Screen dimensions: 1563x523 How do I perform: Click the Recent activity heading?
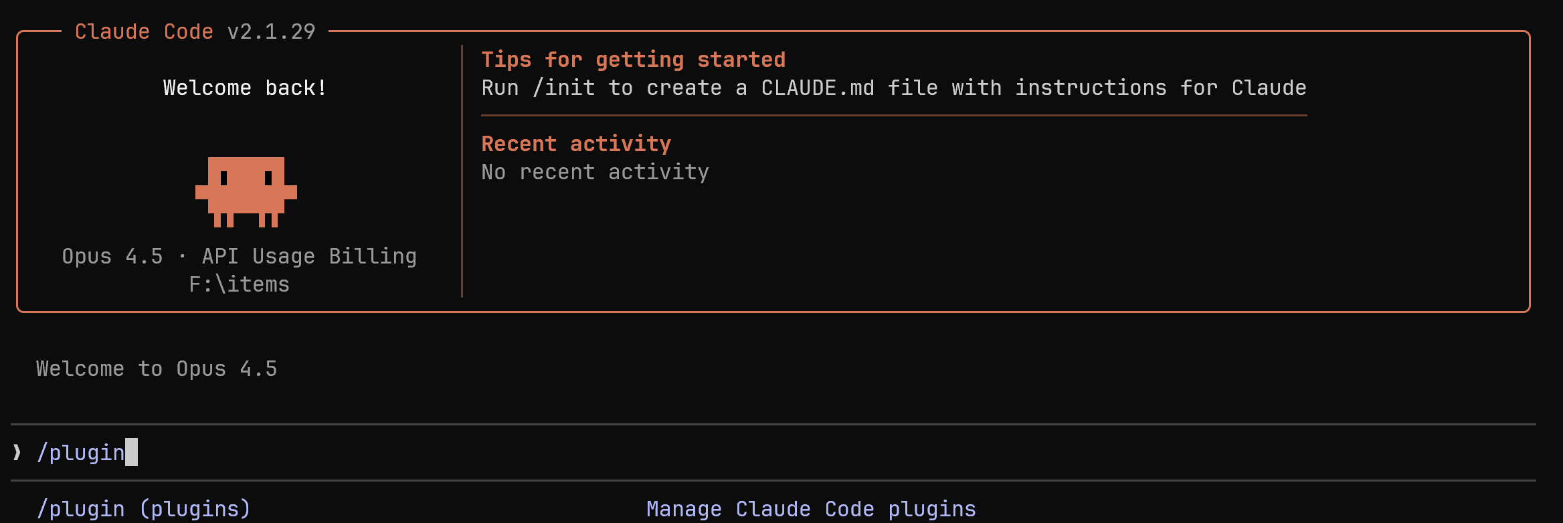(x=576, y=144)
